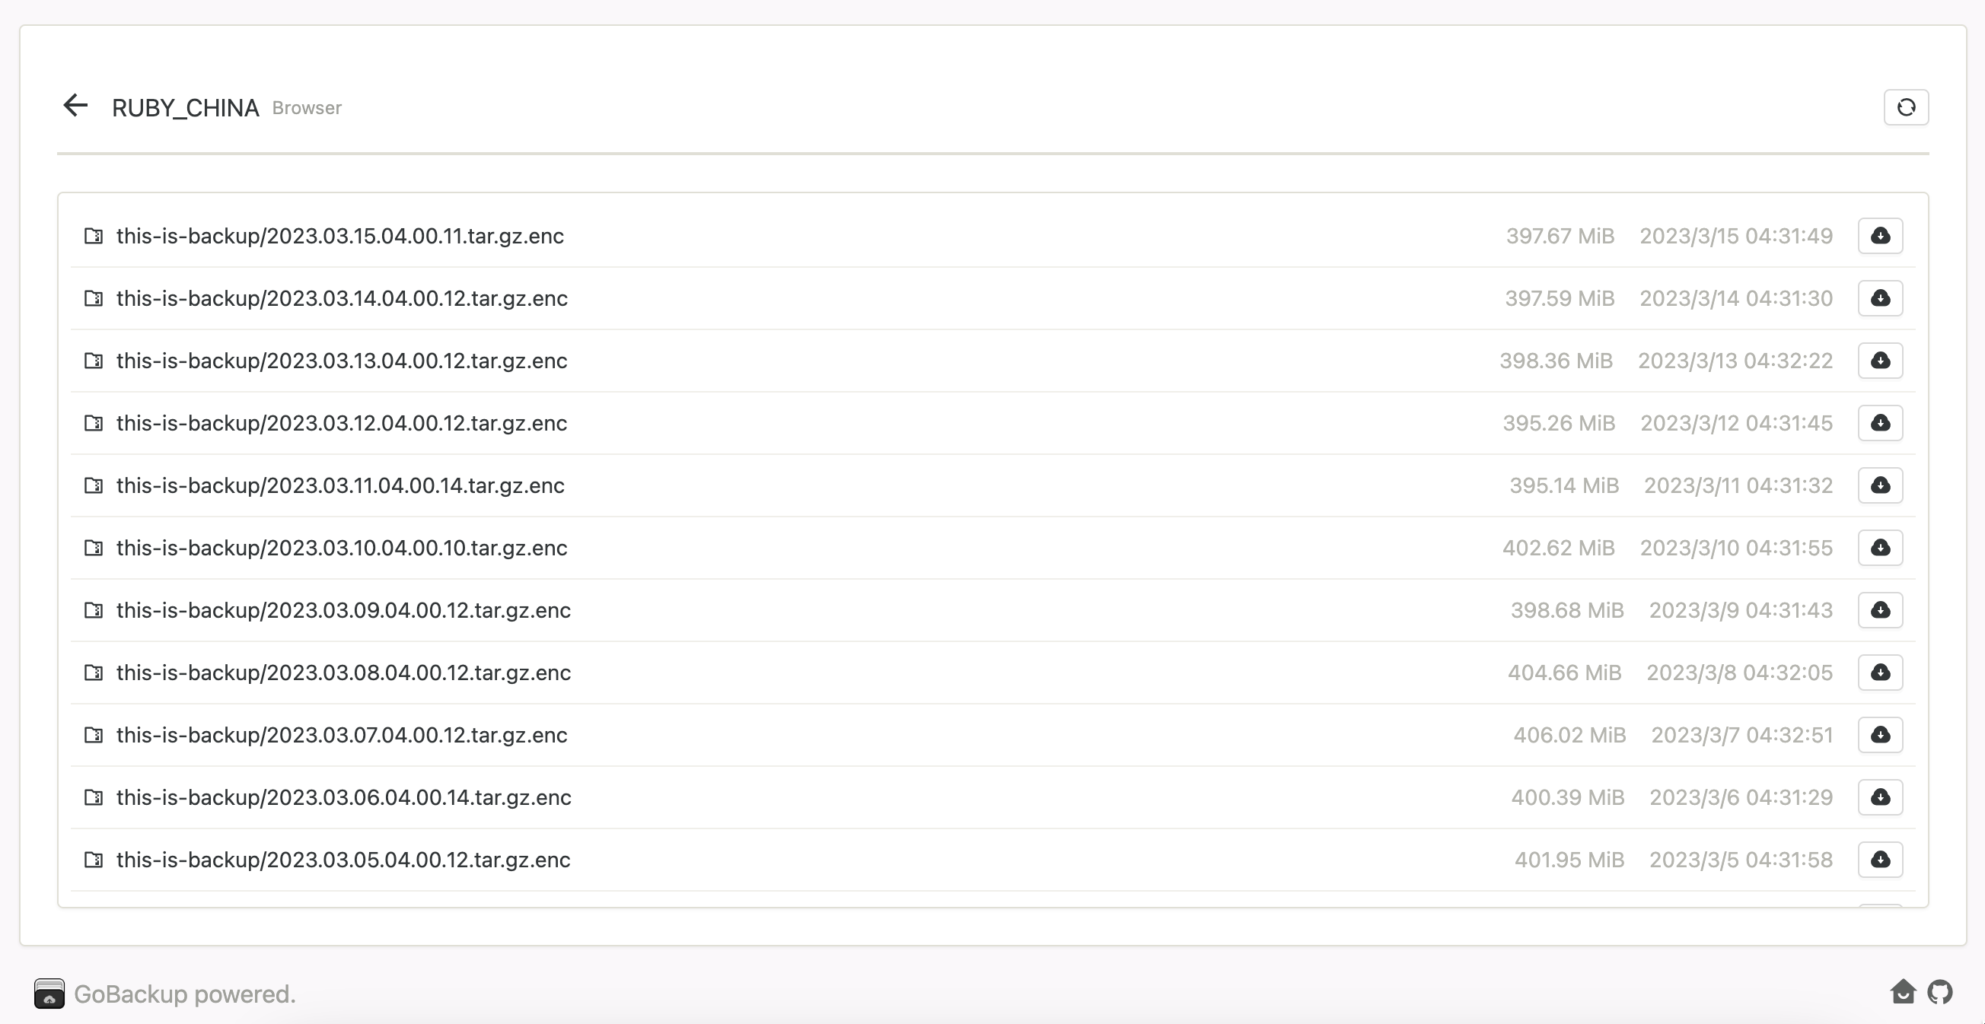Download the 2023.03.09.04.00.12 backup file
1985x1024 pixels.
[1880, 610]
